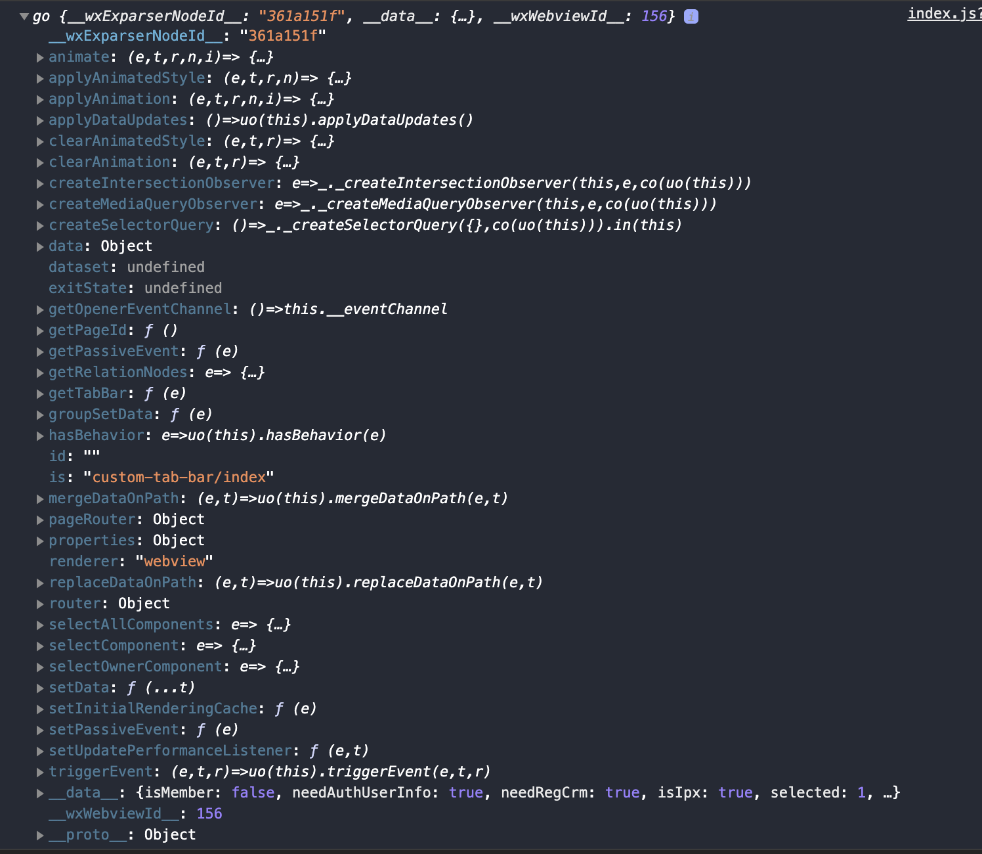Expand groupSetData function
The image size is (982, 854).
pyautogui.click(x=40, y=415)
